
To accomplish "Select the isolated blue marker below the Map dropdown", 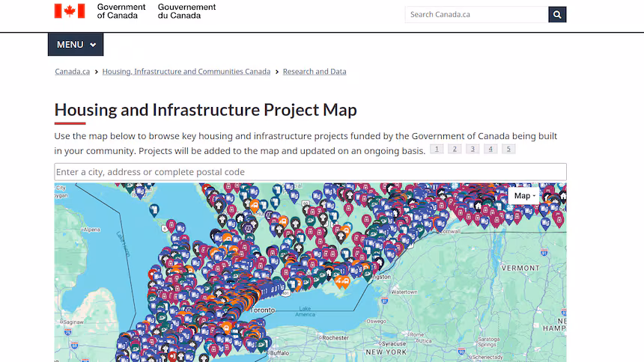I will [x=545, y=224].
